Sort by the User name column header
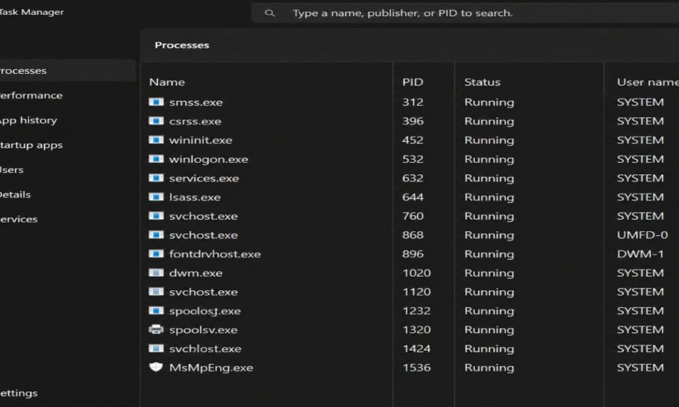Viewport: 679px width, 407px height. click(x=648, y=82)
